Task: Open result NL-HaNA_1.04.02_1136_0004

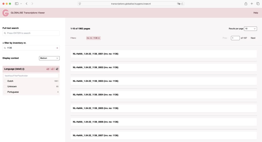Action: [96, 95]
